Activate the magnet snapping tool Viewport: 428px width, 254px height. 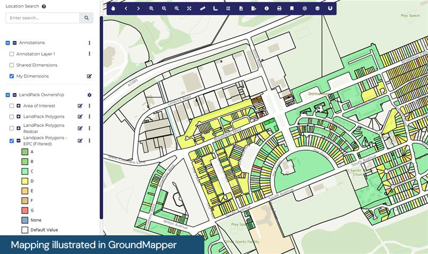click(x=330, y=9)
